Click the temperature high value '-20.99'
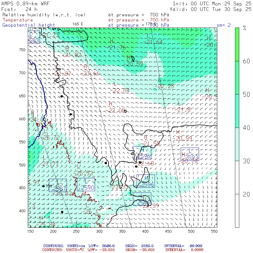The height and width of the screenshot is (253, 253). pyautogui.click(x=182, y=138)
